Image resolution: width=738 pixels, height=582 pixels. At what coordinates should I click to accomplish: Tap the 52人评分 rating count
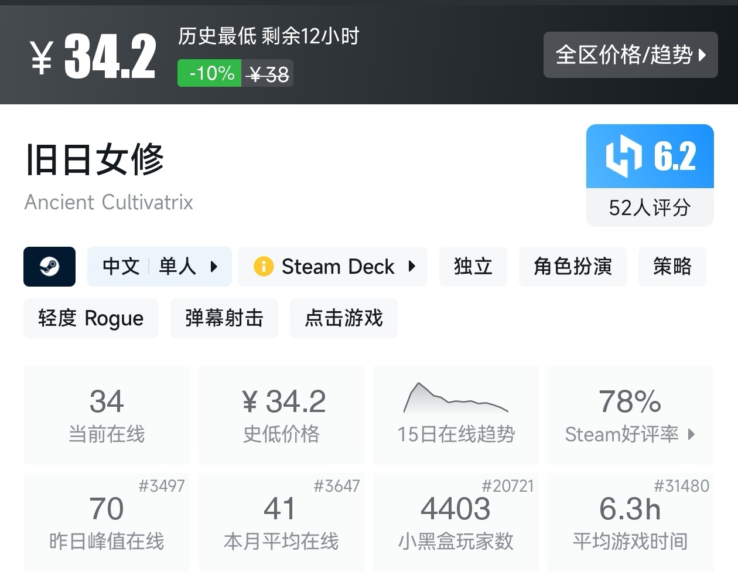pyautogui.click(x=650, y=207)
